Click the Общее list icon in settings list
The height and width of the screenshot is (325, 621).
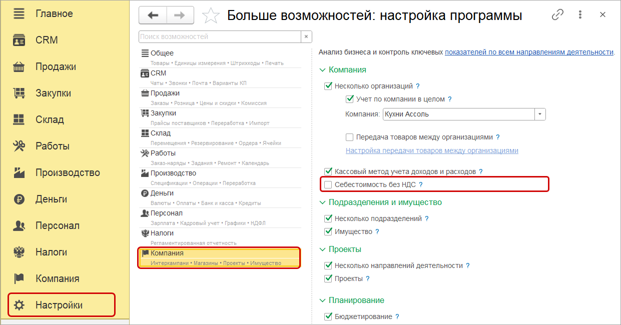tap(145, 53)
